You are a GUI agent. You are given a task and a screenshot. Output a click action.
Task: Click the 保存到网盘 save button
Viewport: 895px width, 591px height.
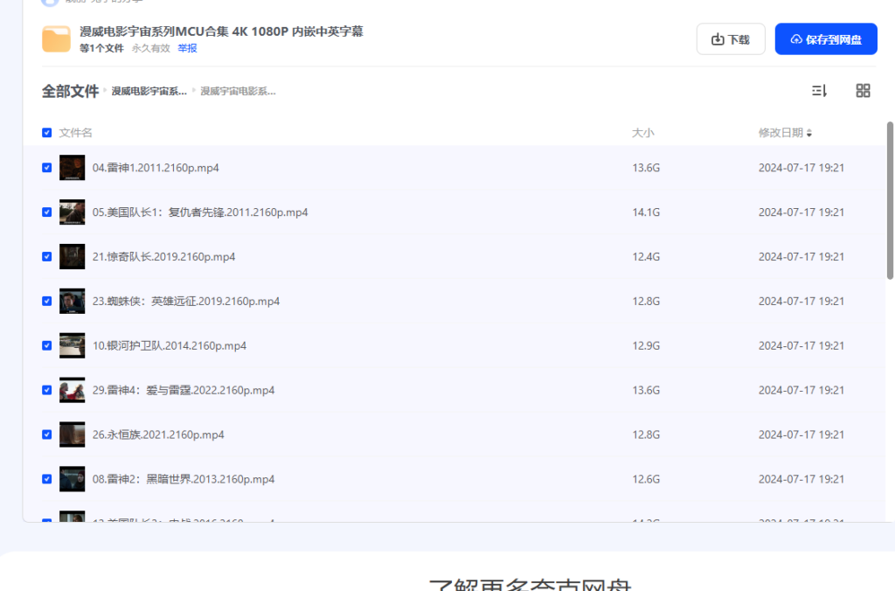coord(825,39)
